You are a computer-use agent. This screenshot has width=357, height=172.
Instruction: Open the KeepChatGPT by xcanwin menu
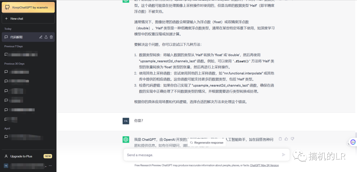click(31, 7)
